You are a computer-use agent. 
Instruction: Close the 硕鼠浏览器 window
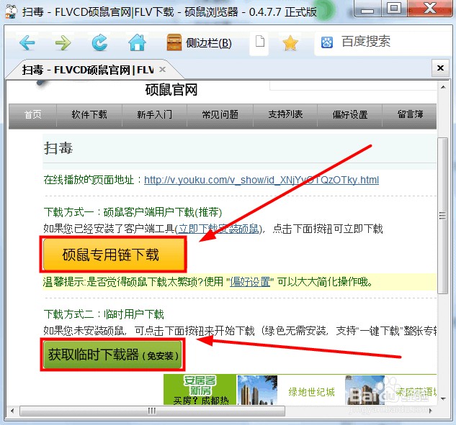pos(430,9)
